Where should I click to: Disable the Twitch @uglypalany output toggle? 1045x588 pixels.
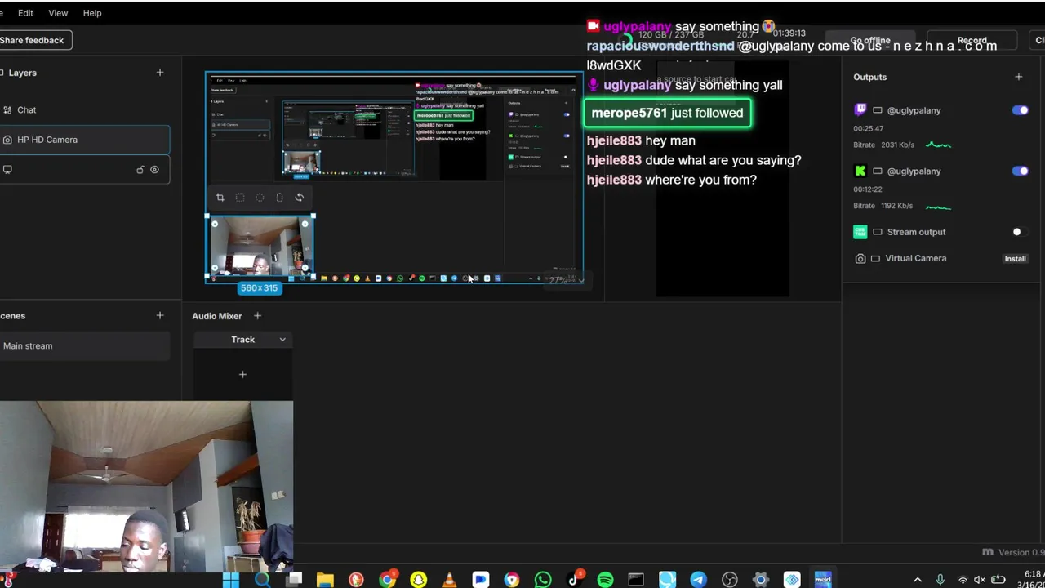(1021, 110)
